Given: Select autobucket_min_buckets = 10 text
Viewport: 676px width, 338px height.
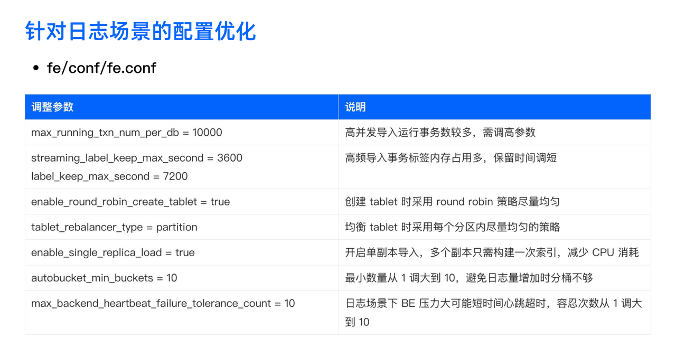Looking at the screenshot, I should pyautogui.click(x=107, y=278).
